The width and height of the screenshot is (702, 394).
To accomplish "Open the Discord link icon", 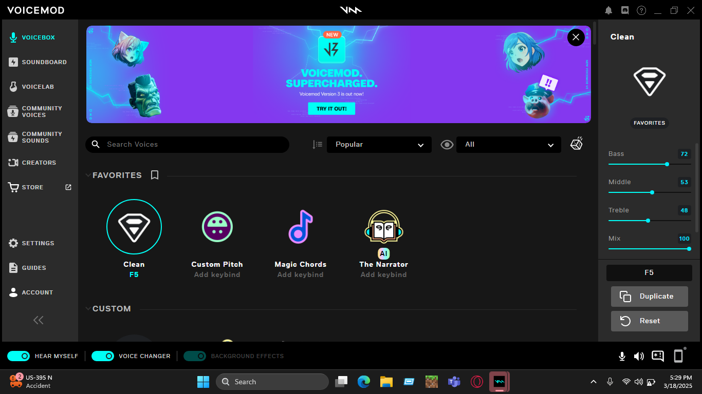I will 625,10.
